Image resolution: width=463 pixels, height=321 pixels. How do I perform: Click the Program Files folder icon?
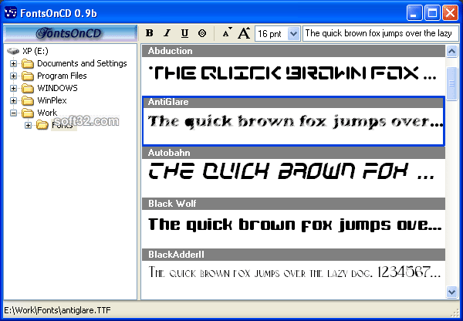tap(28, 76)
